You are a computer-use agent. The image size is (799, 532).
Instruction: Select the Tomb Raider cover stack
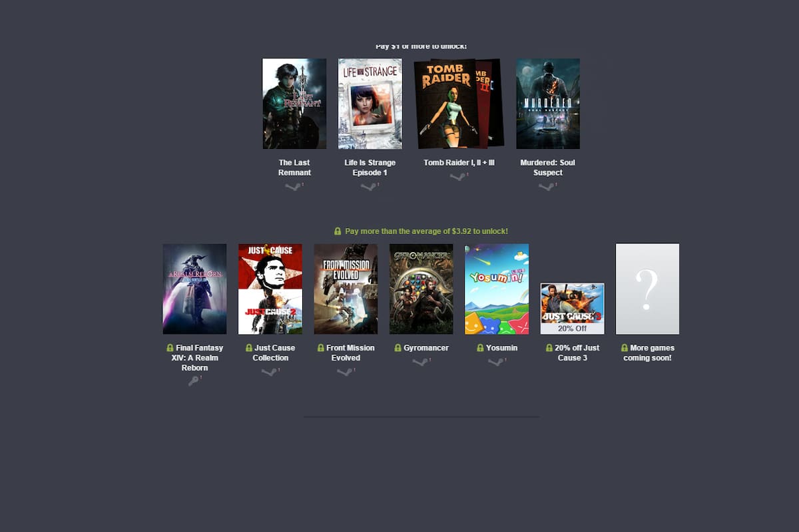[x=459, y=104]
